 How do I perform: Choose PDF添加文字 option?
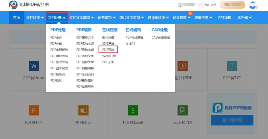coord(85,56)
